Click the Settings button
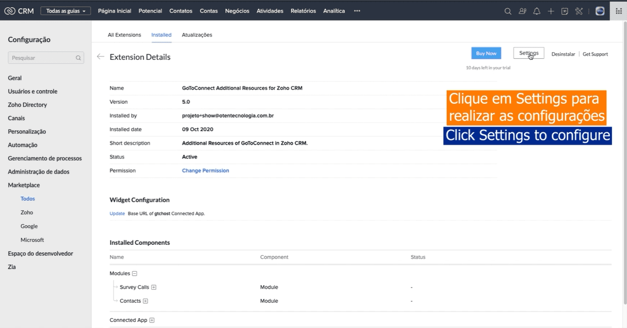The height and width of the screenshot is (328, 627). (x=528, y=53)
